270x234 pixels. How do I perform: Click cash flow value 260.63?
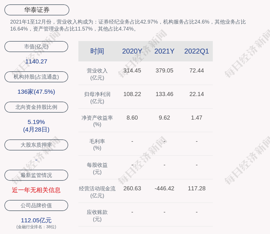pos(132,188)
